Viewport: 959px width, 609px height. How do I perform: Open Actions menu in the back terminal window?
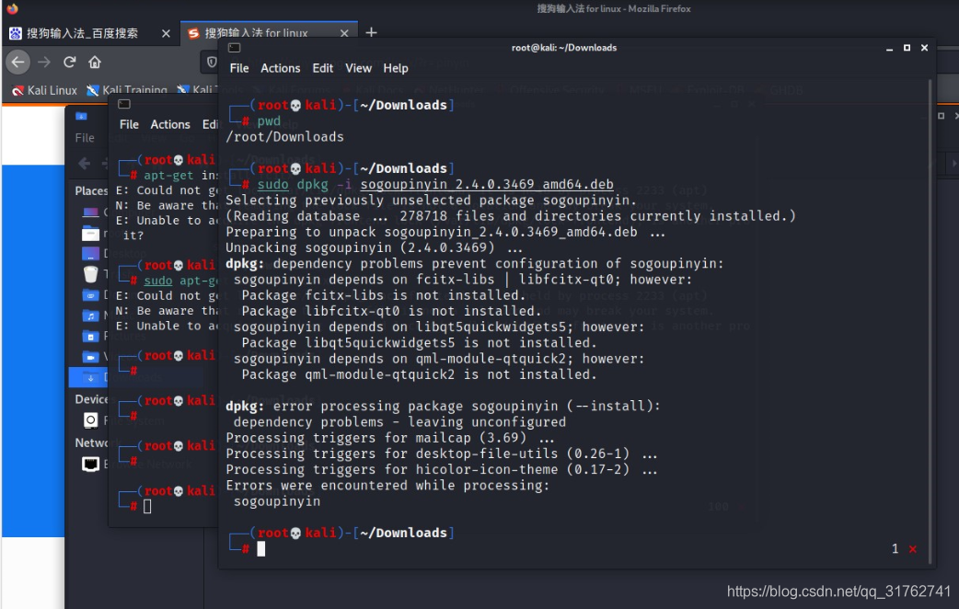(x=170, y=125)
